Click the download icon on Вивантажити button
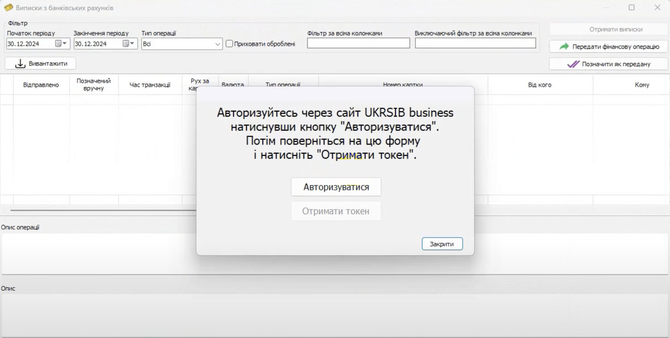 [20, 63]
